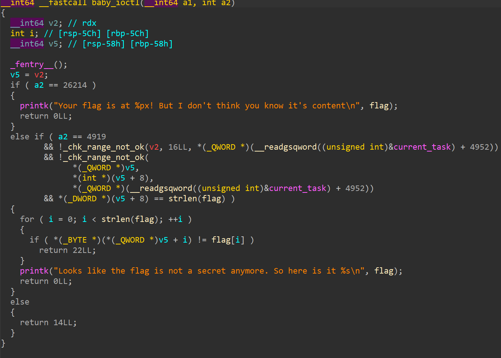Screen dimensions: 501x358
Task: Click v5 = v2 assignment line
Action: [x=29, y=75]
